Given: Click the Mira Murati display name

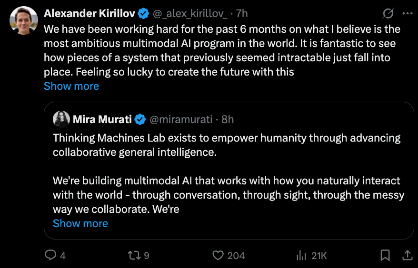Looking at the screenshot, I should pos(102,119).
